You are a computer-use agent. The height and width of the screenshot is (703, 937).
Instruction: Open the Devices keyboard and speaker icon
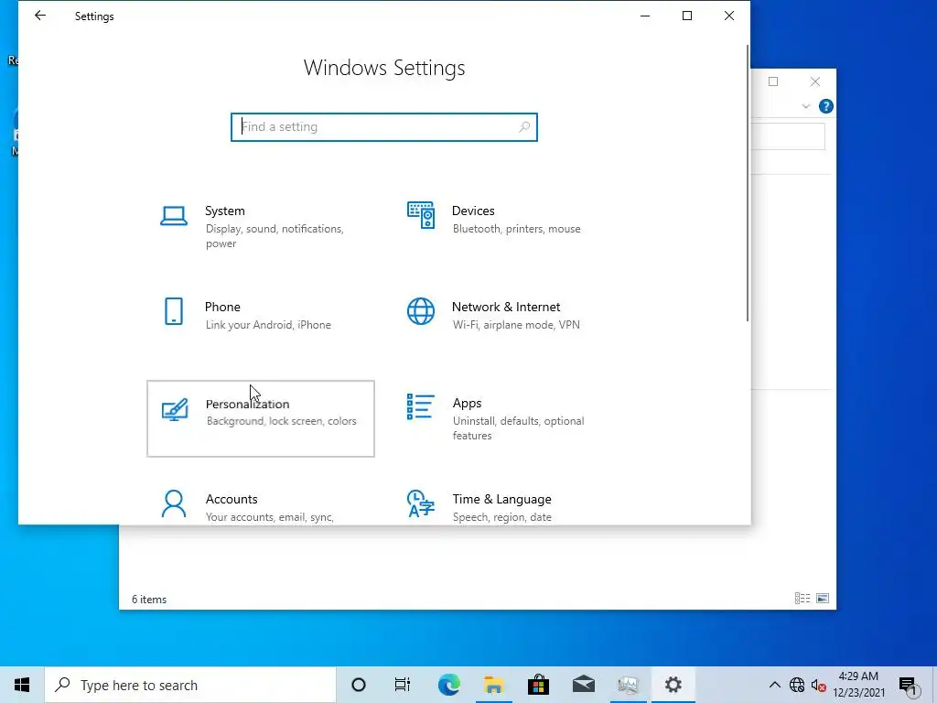tap(421, 215)
